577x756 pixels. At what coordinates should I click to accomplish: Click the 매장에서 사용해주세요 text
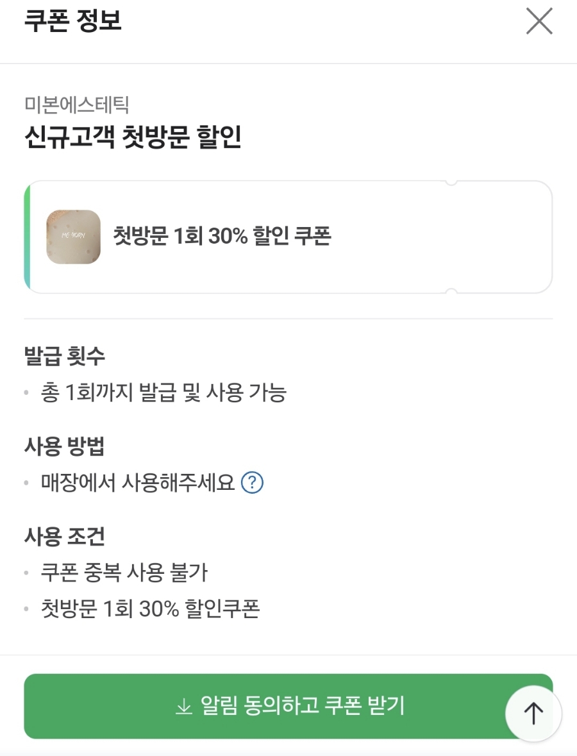coord(138,482)
